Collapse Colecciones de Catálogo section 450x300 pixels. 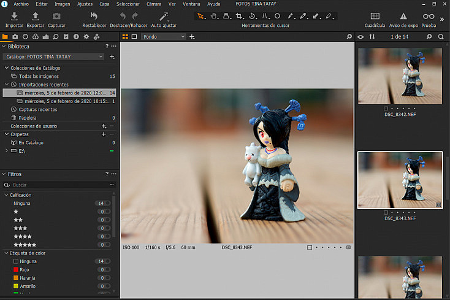point(6,67)
